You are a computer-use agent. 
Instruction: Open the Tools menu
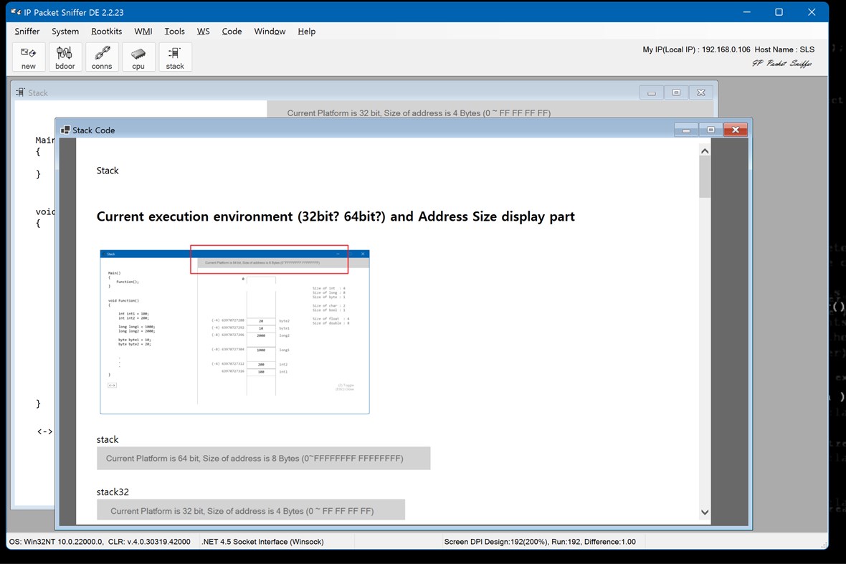point(174,32)
